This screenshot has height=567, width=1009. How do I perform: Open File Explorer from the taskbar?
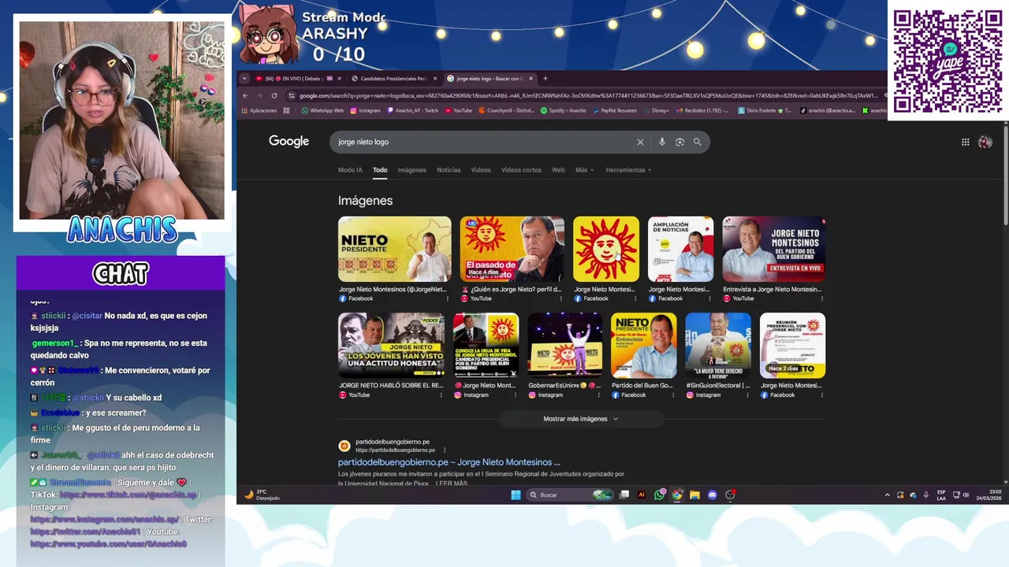coord(694,495)
